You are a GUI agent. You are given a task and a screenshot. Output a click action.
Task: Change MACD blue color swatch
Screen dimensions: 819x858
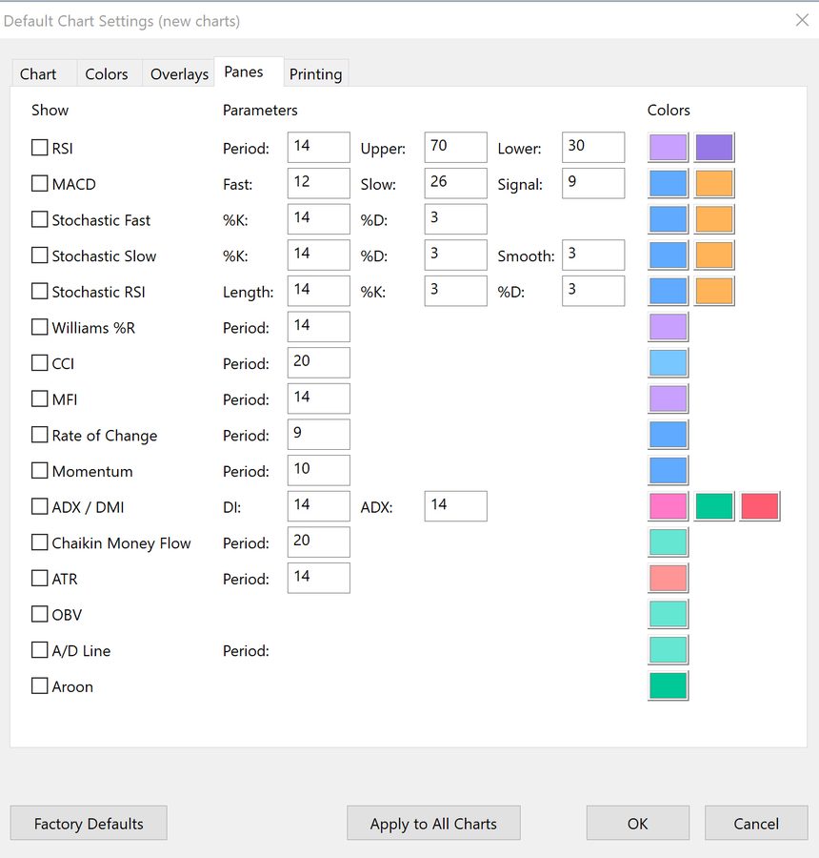point(669,183)
